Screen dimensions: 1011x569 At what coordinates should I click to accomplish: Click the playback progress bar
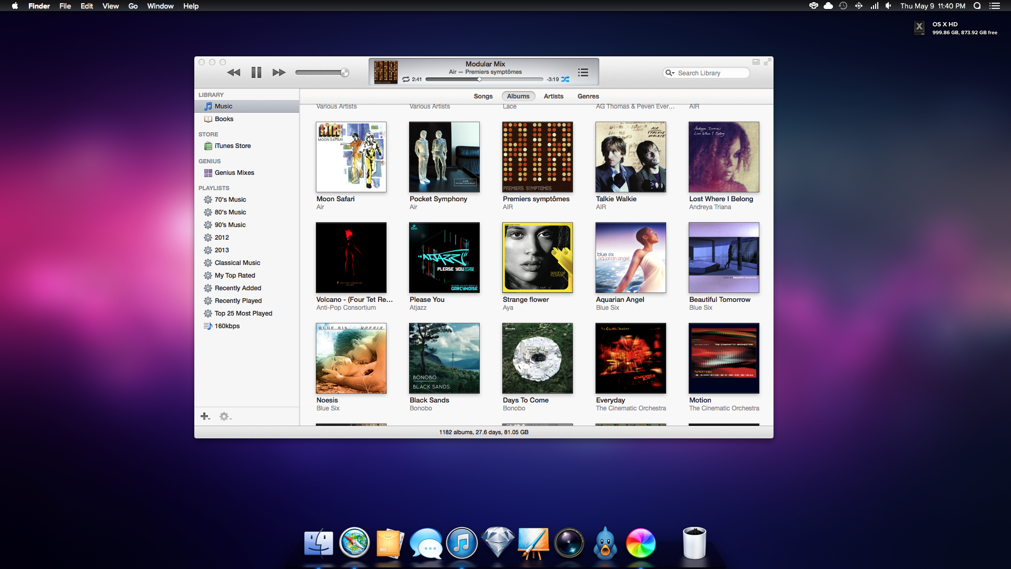click(484, 80)
